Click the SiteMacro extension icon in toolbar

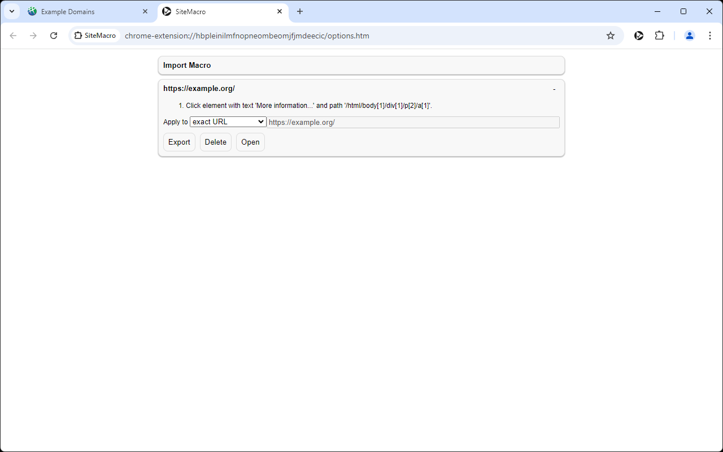(639, 35)
